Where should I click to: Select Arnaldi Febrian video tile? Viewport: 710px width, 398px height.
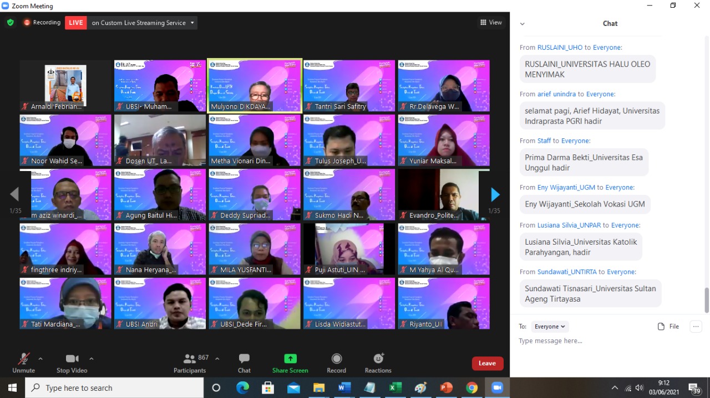tap(65, 86)
